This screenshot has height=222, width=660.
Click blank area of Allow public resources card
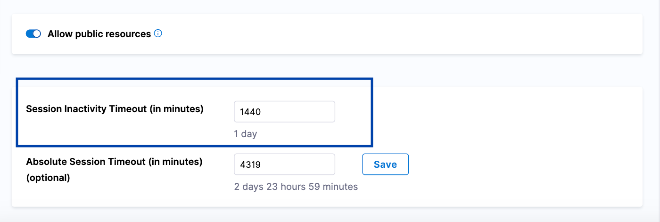[401, 34]
